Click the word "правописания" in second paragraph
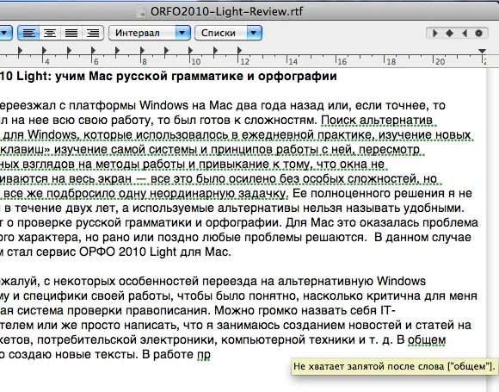 coord(168,311)
